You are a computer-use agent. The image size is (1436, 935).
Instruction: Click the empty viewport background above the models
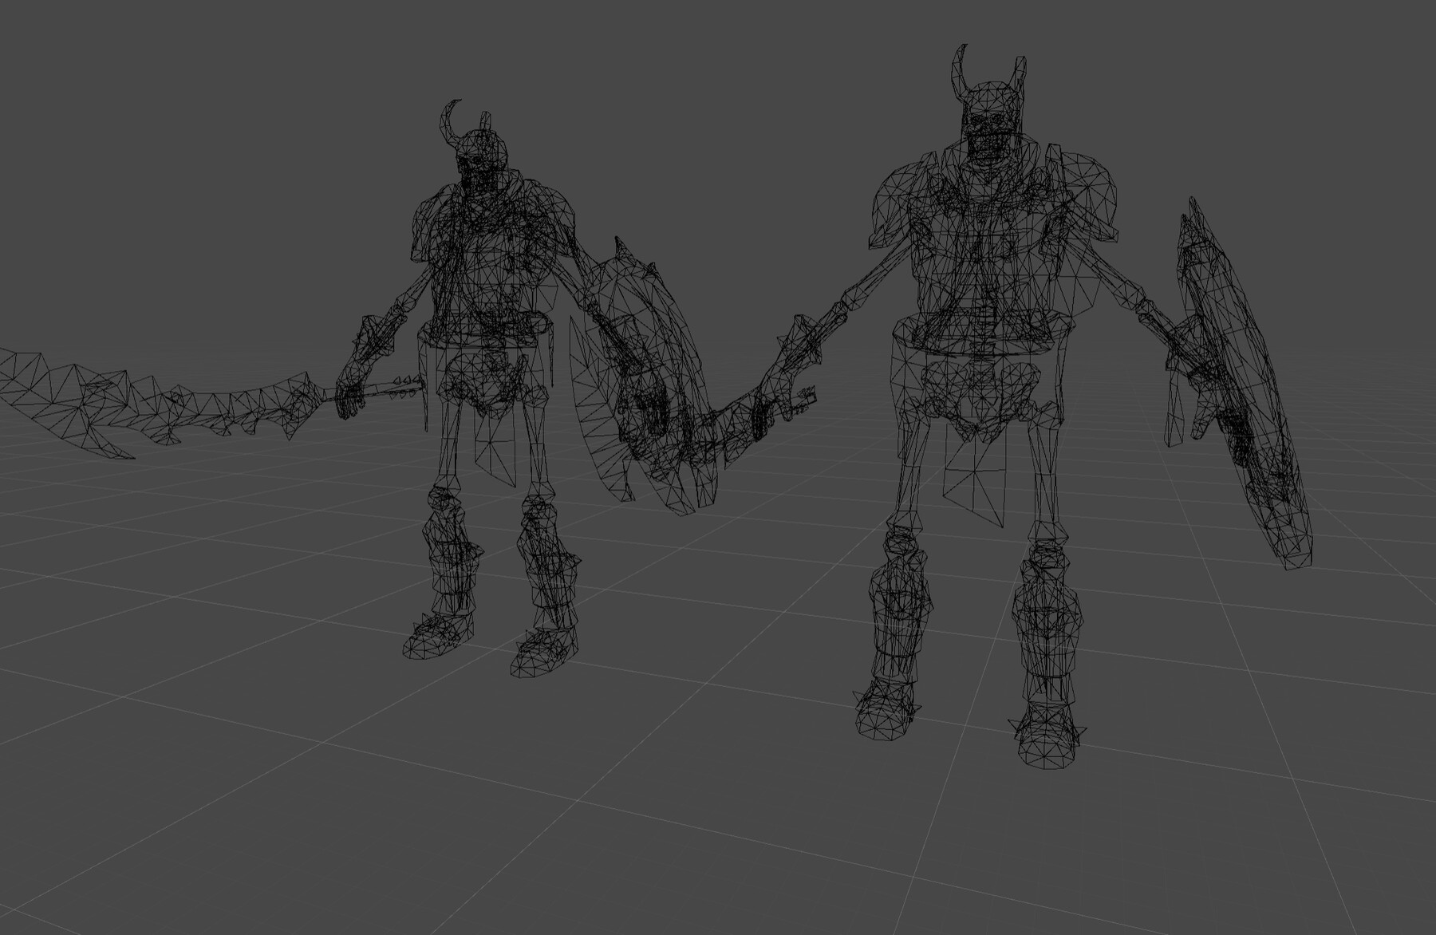pyautogui.click(x=718, y=48)
